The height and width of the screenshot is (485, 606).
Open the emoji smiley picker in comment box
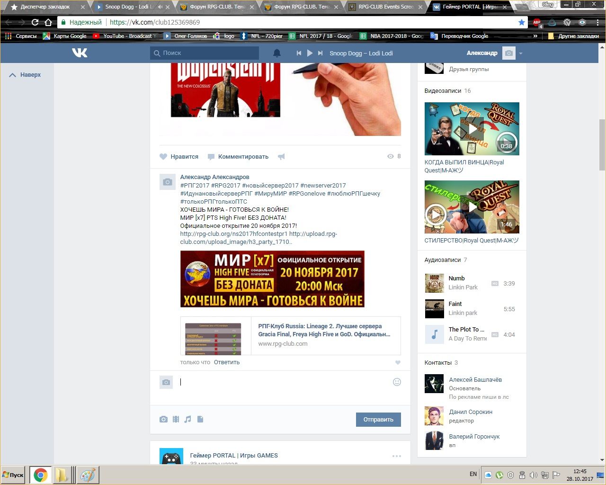click(x=397, y=382)
